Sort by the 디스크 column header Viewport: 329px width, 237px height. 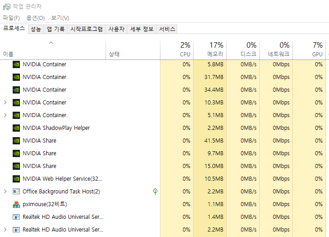coord(243,50)
